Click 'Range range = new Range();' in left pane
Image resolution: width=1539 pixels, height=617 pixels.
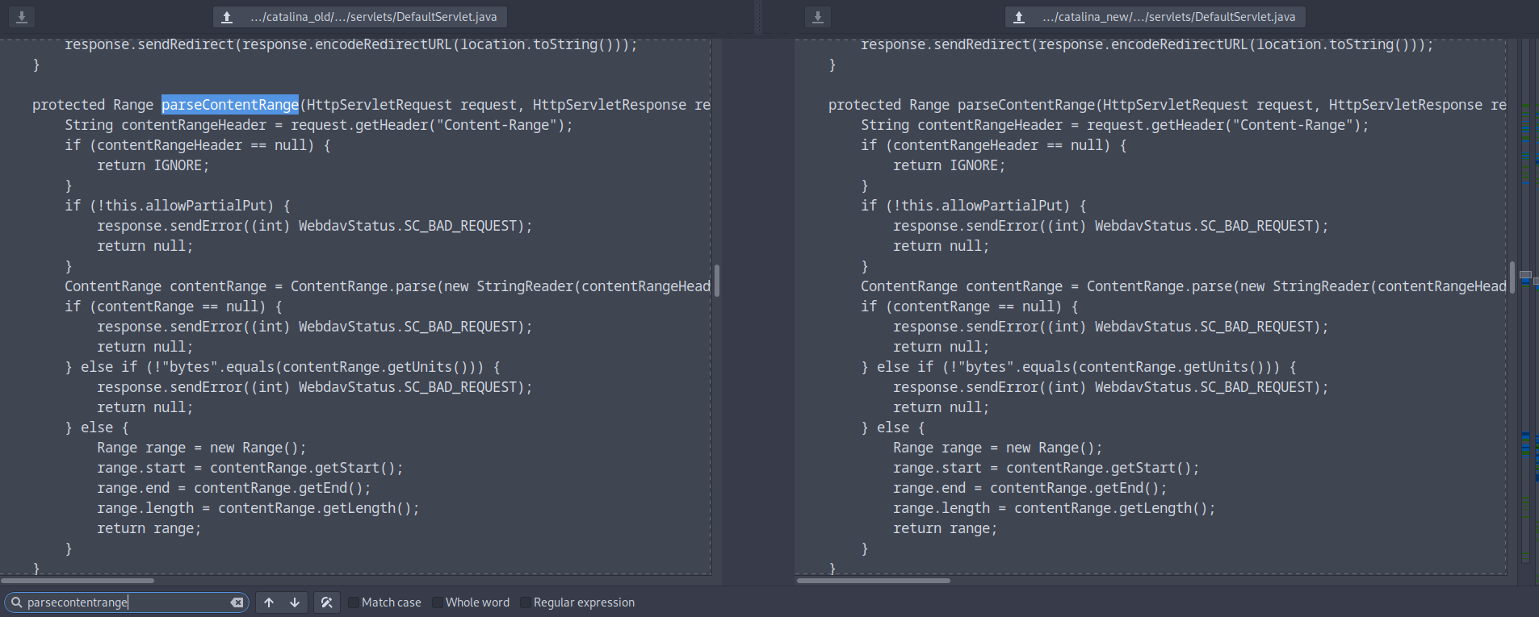pos(202,448)
